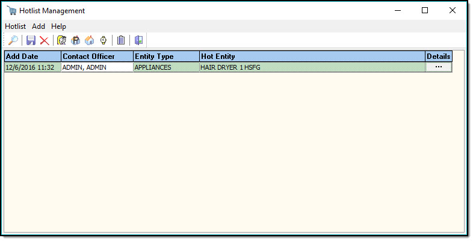The height and width of the screenshot is (241, 473).
Task: Select the APPLIANCES entity type cell
Action: 166,67
